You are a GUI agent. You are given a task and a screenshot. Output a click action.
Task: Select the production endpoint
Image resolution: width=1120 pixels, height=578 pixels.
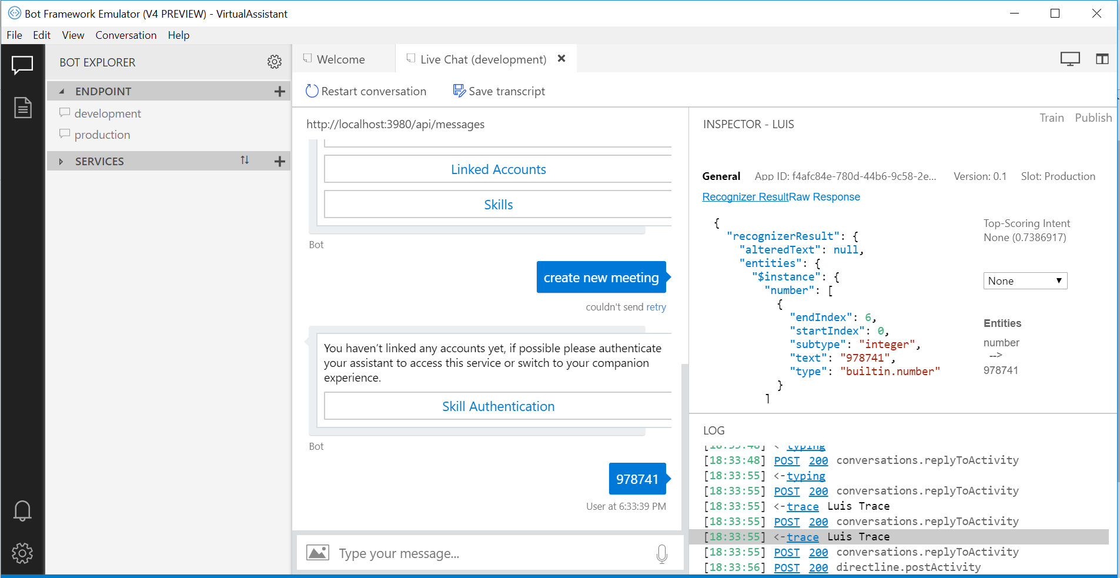[x=102, y=135]
